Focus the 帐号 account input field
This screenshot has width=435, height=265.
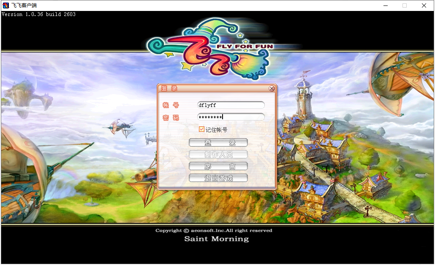pos(231,105)
